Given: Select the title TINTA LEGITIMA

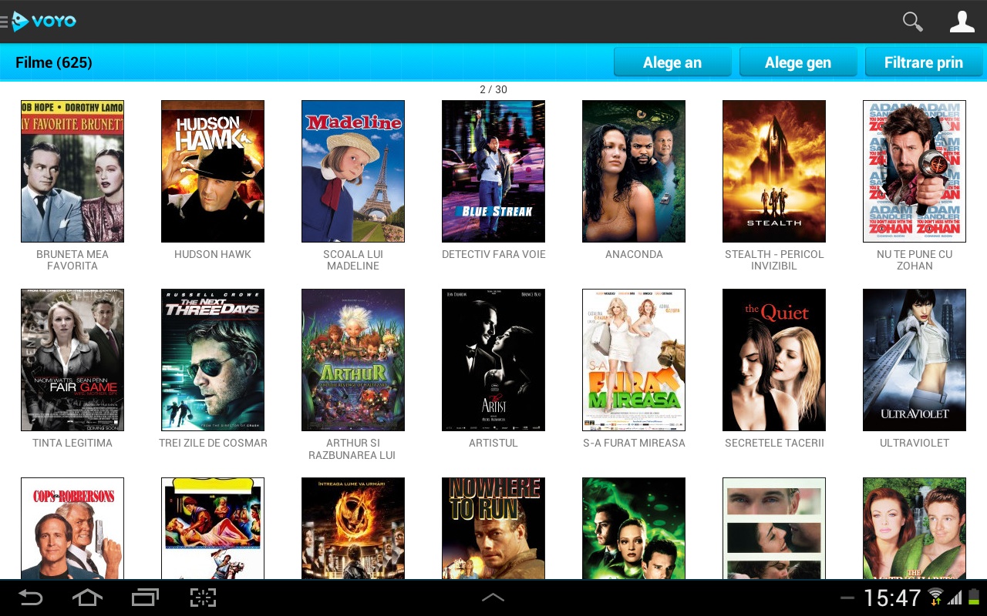Looking at the screenshot, I should [x=72, y=443].
